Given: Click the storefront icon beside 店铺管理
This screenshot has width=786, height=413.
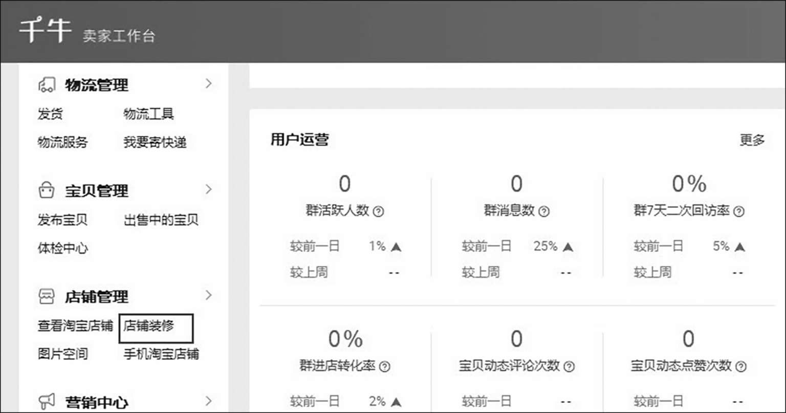Looking at the screenshot, I should click(46, 296).
